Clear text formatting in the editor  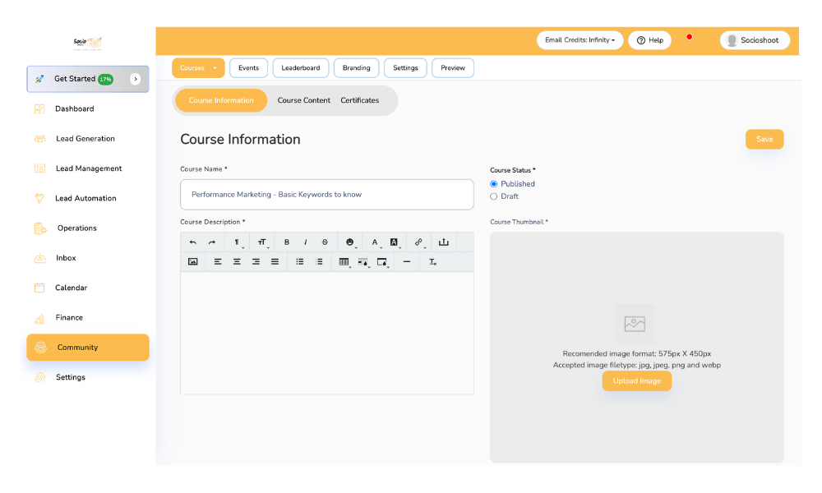coord(433,262)
